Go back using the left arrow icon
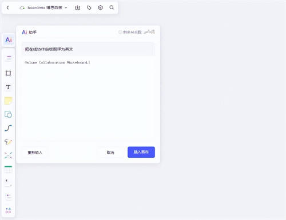 tap(8, 7)
